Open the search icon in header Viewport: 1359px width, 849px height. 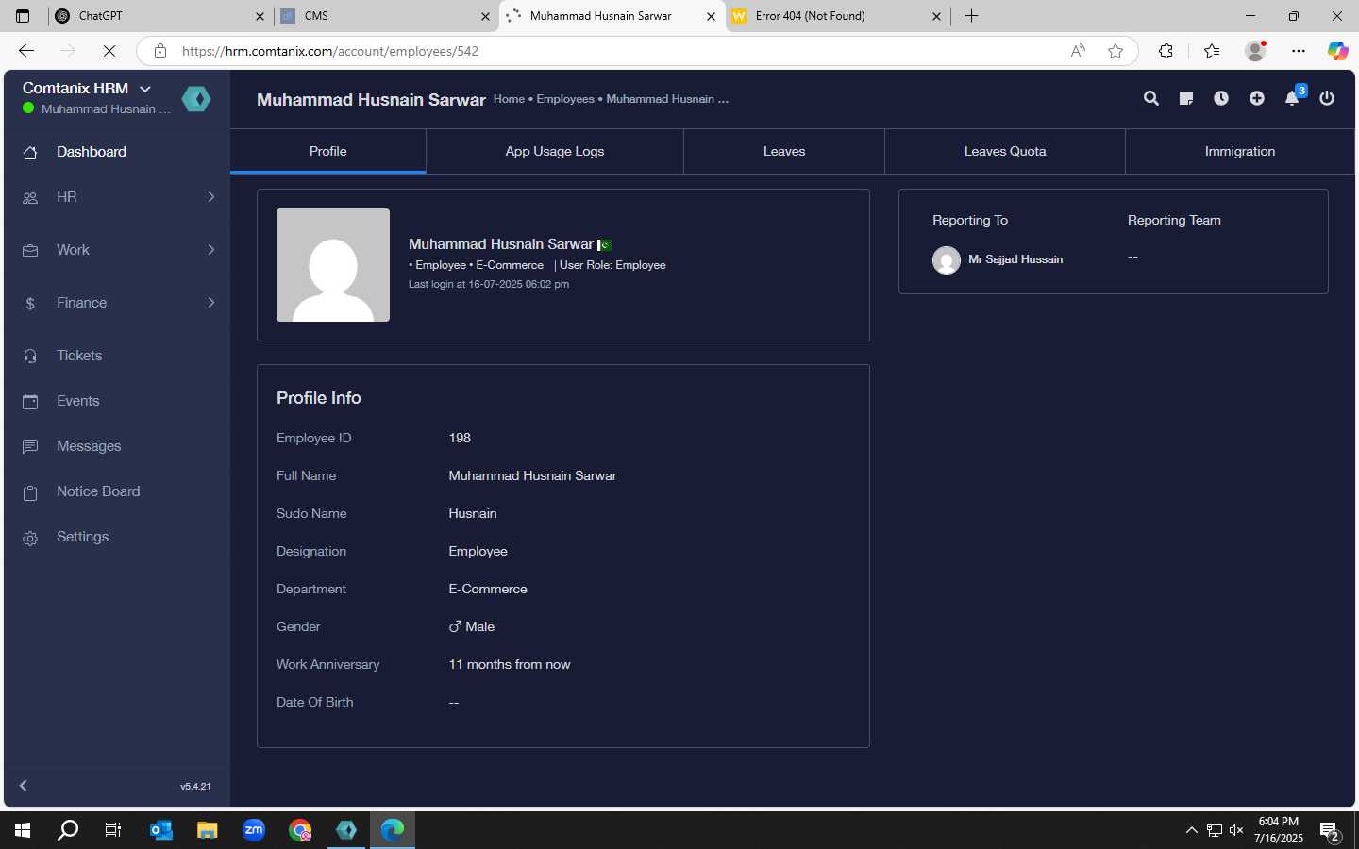[1150, 98]
